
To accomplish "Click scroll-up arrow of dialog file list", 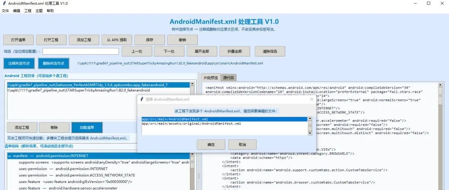I will (310, 118).
